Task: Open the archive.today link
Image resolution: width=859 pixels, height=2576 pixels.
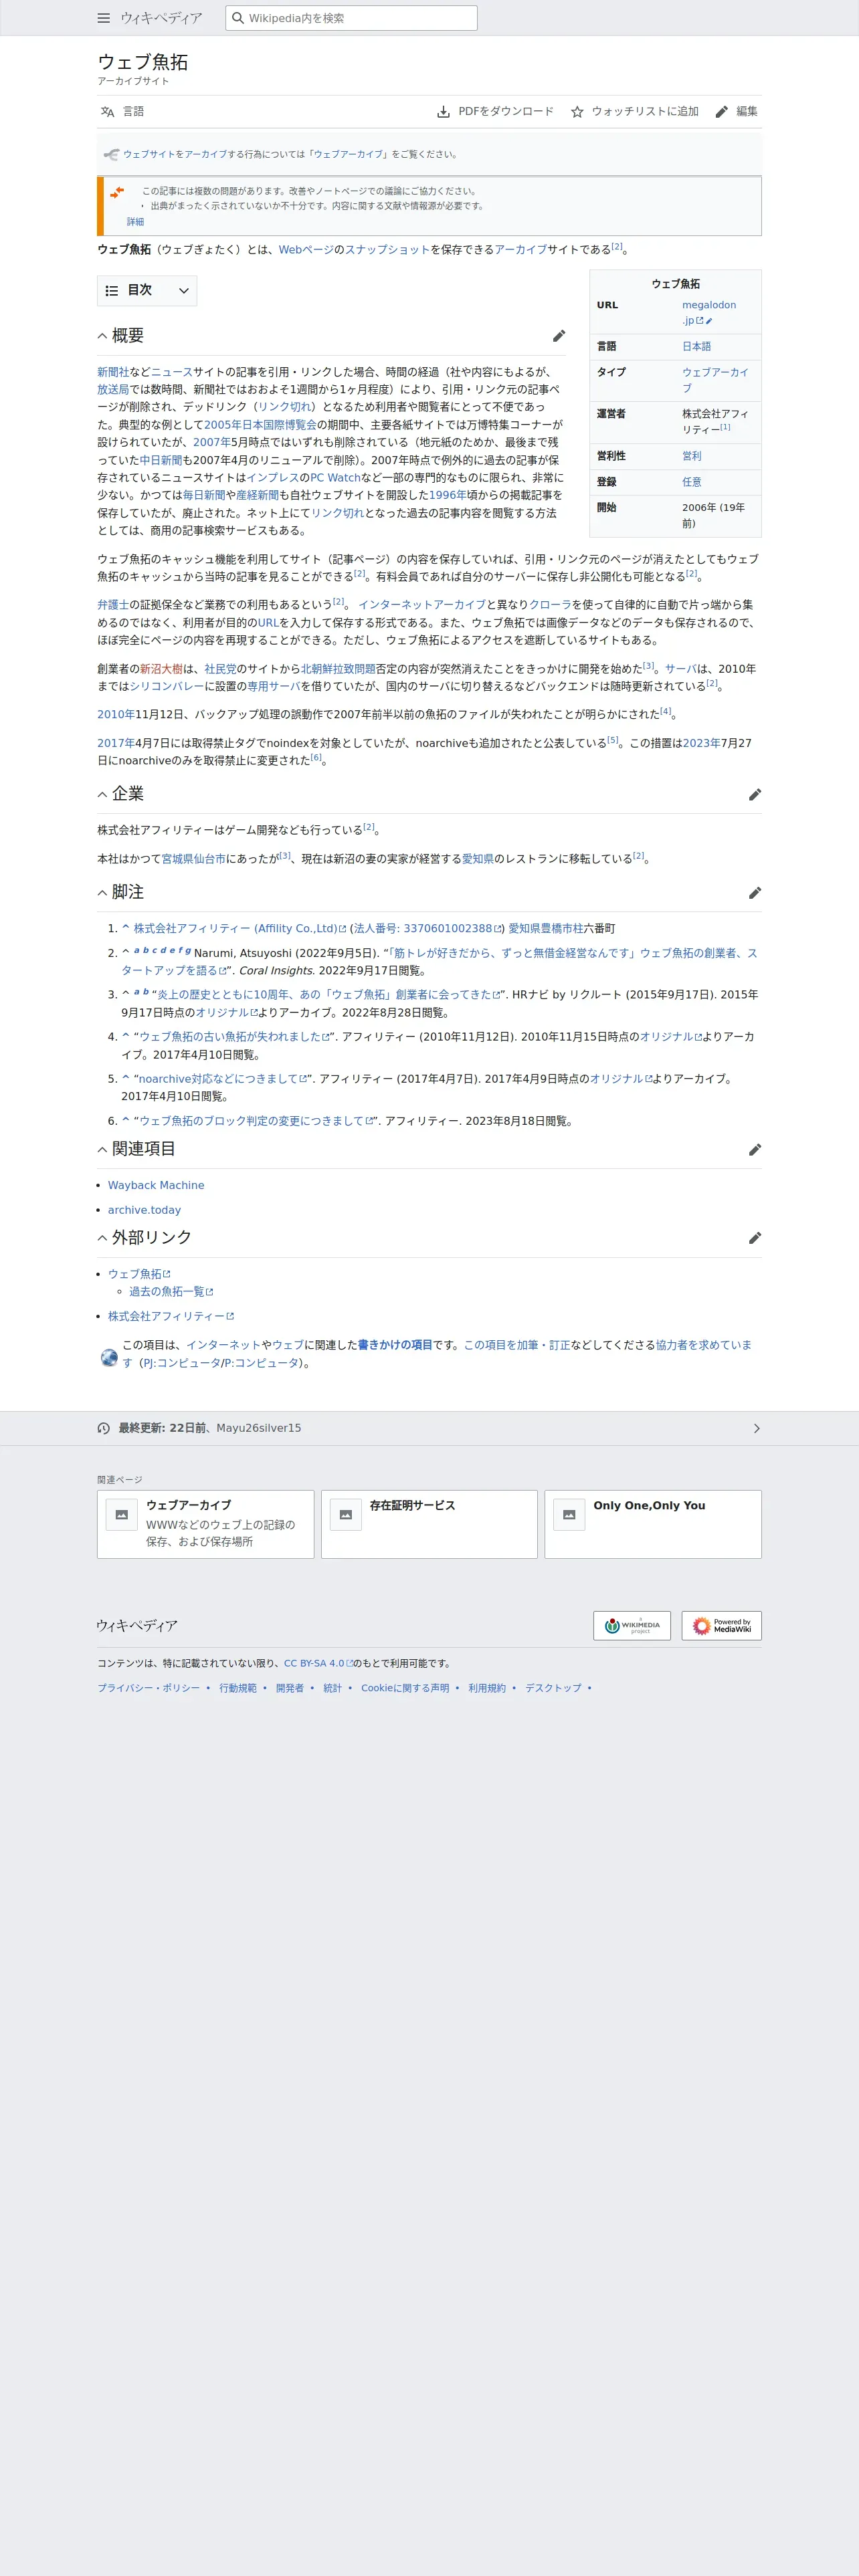Action: tap(144, 1210)
